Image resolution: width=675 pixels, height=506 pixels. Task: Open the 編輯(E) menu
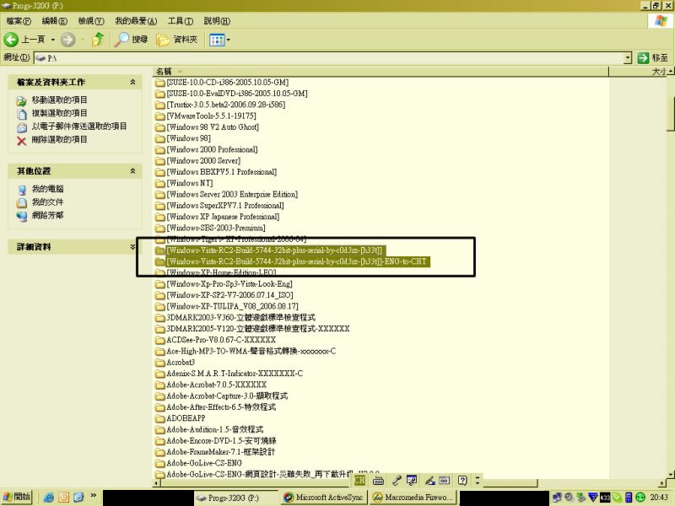pyautogui.click(x=54, y=20)
